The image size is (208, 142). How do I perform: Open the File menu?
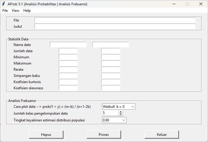pos(5,11)
